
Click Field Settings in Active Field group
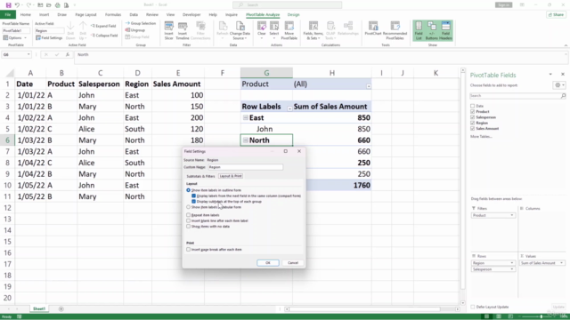(49, 37)
